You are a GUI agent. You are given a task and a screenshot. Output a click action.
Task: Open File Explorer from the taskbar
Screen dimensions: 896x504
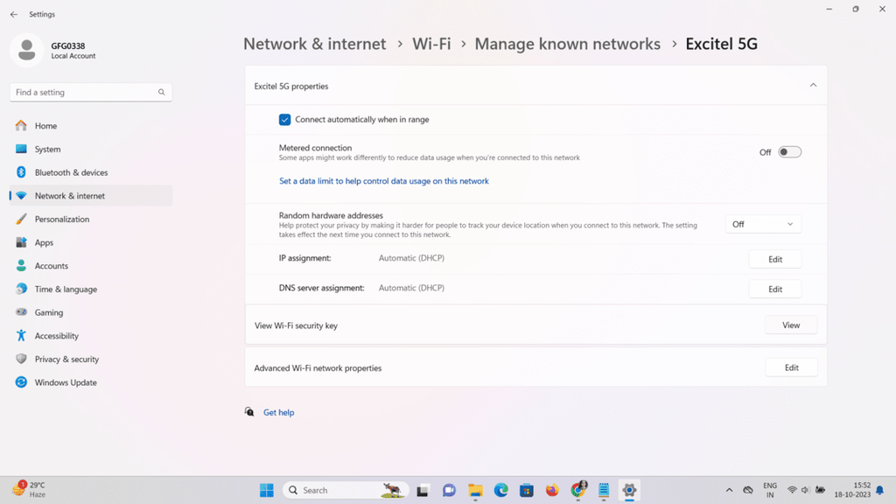click(475, 490)
